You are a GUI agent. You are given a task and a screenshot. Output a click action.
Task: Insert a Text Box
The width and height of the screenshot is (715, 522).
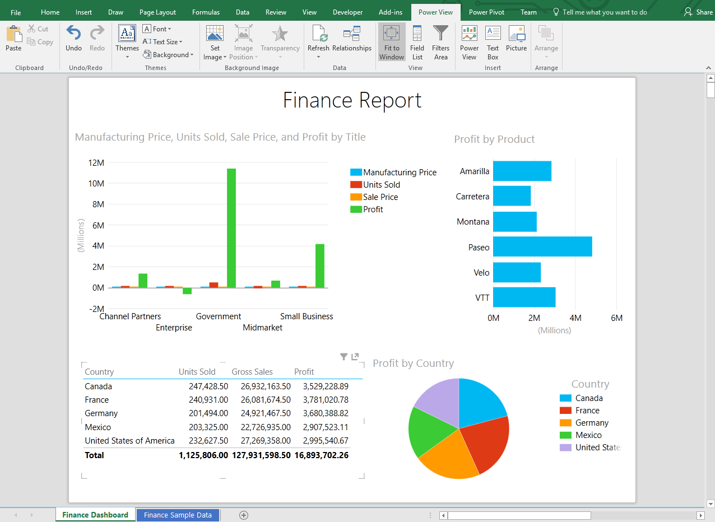pos(493,42)
